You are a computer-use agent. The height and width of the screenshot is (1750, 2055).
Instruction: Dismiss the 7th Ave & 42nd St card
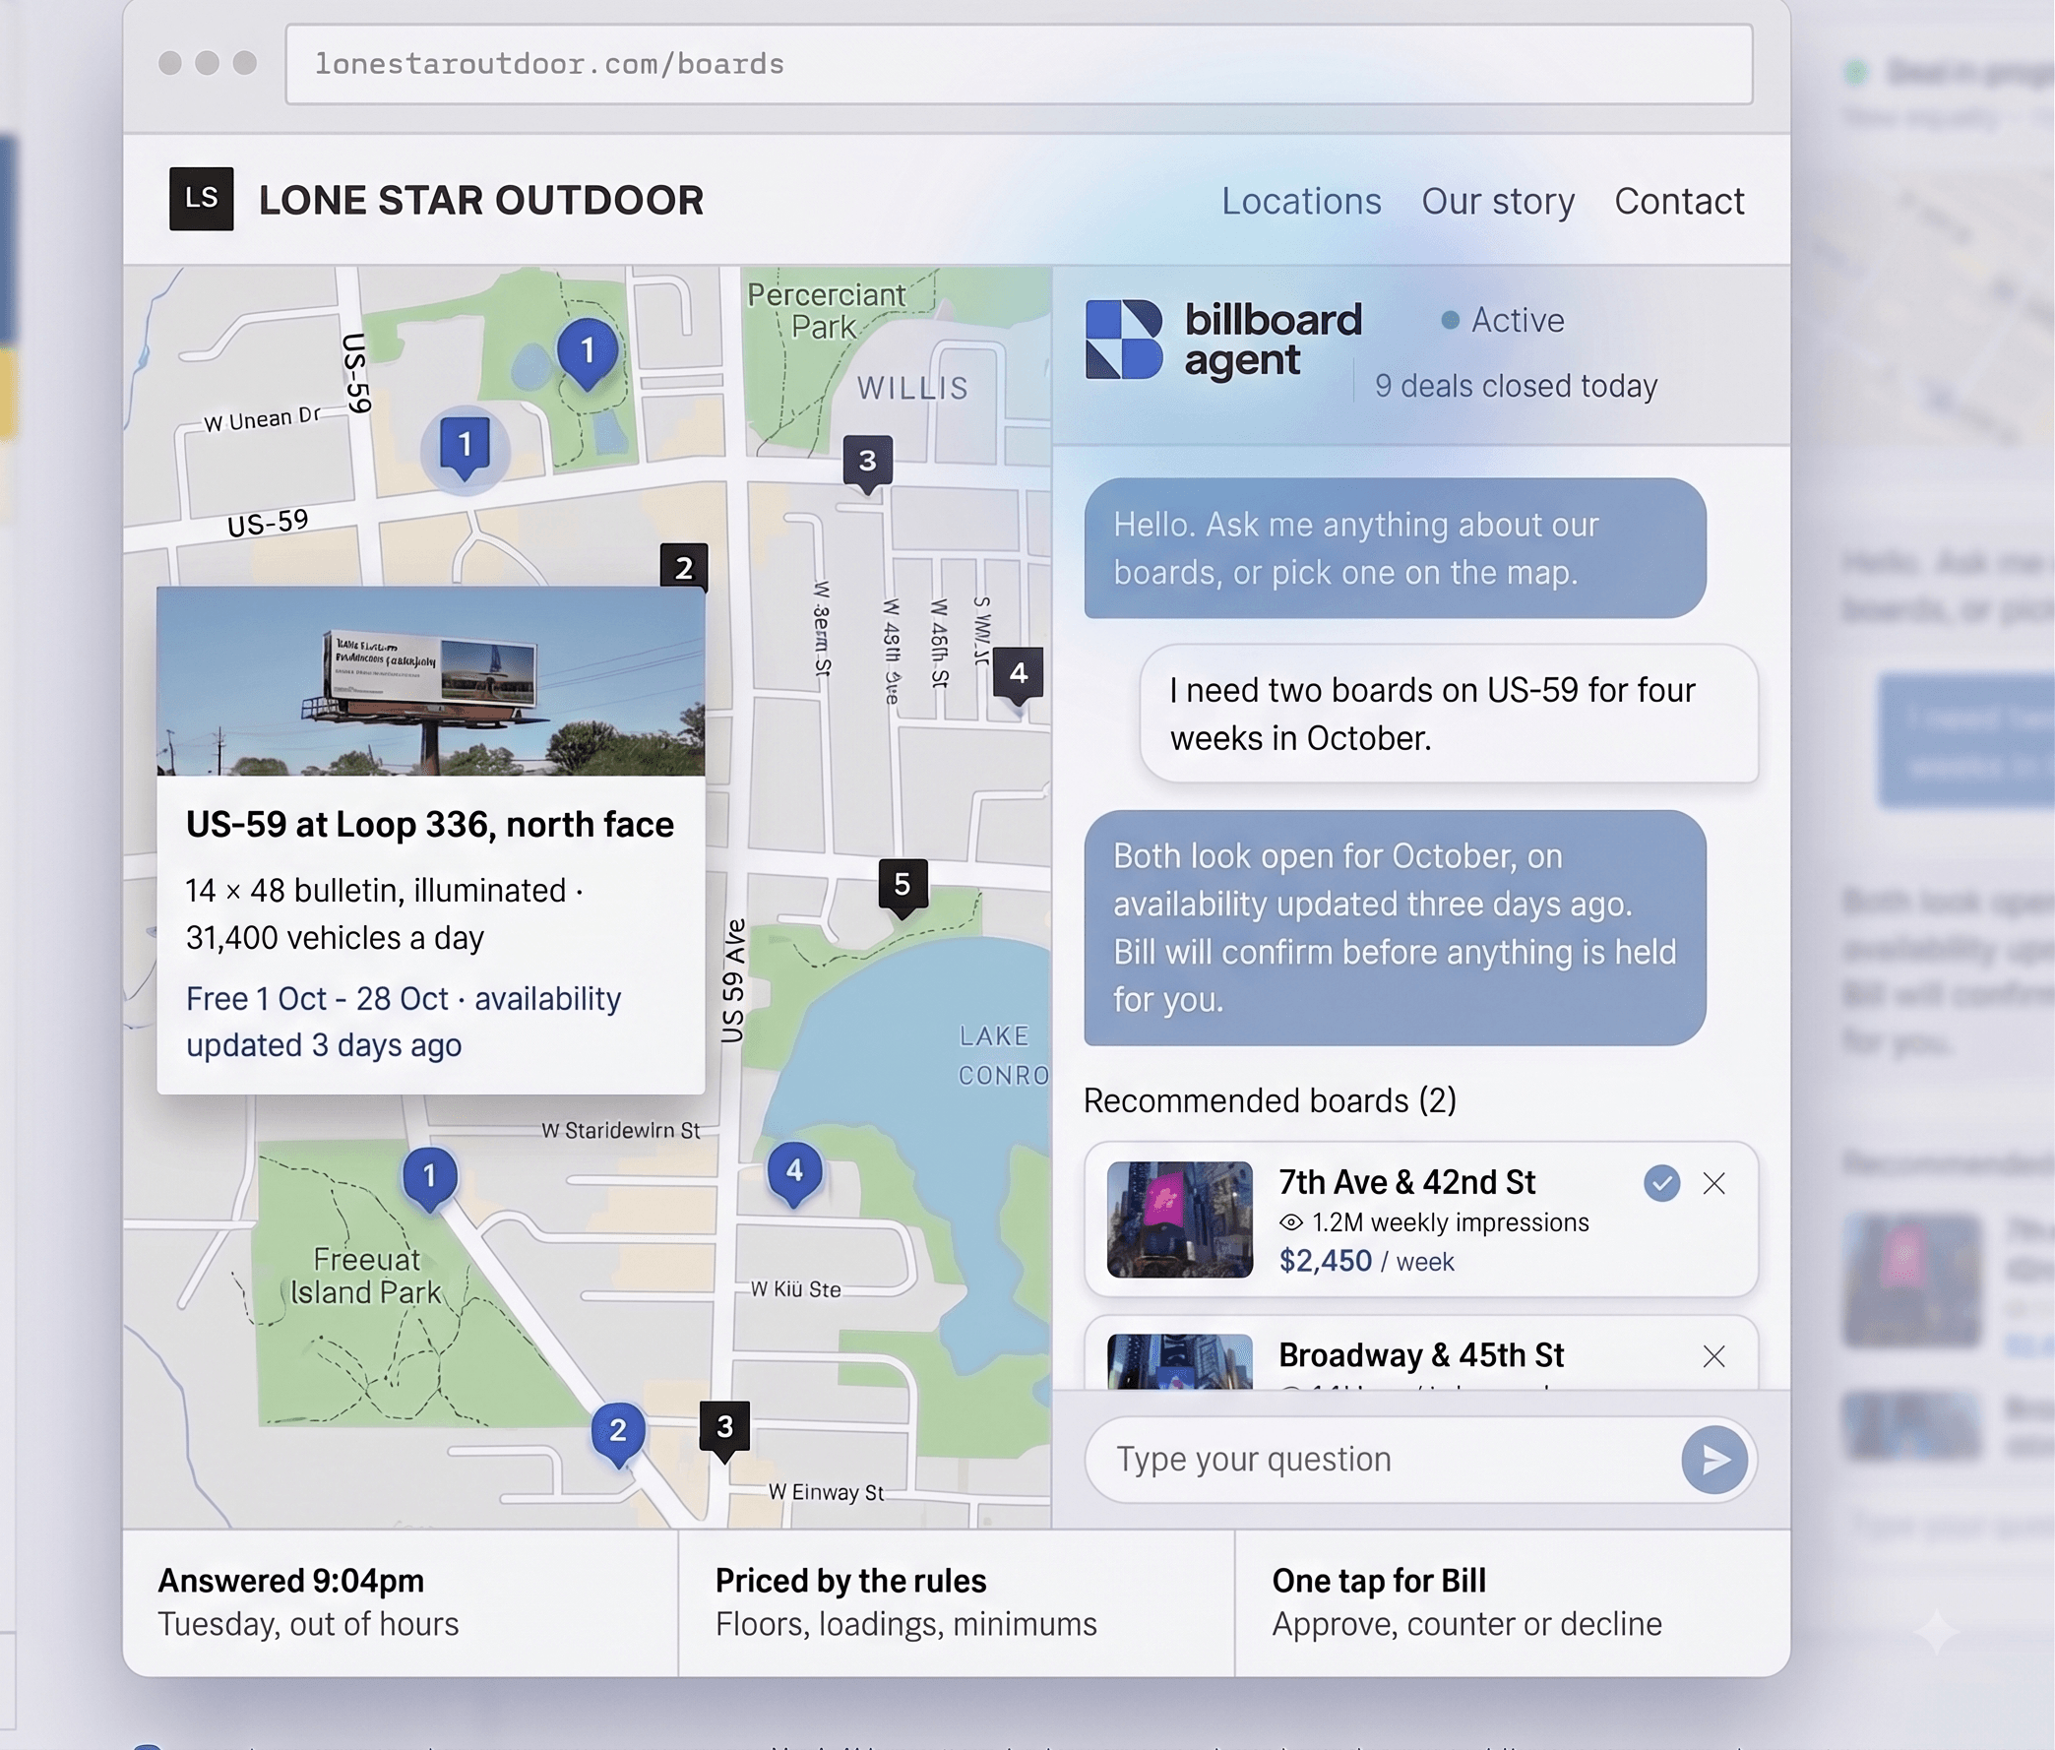pos(1713,1182)
